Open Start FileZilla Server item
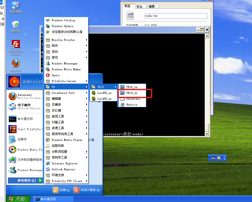The image size is (252, 202). pyautogui.click(x=25, y=129)
